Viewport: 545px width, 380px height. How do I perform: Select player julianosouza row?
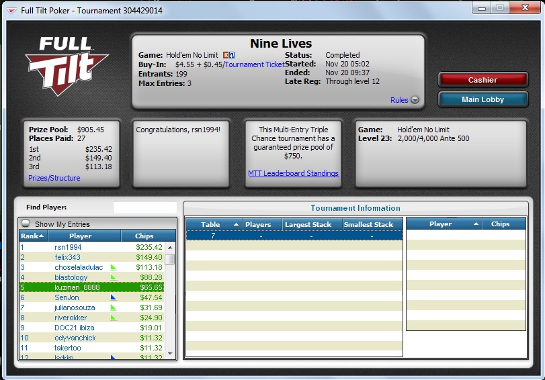pyautogui.click(x=92, y=307)
